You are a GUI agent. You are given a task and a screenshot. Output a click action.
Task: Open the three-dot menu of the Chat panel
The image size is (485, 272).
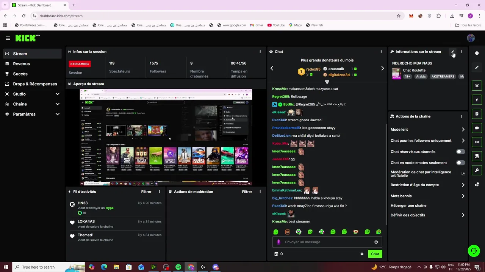[x=381, y=52]
